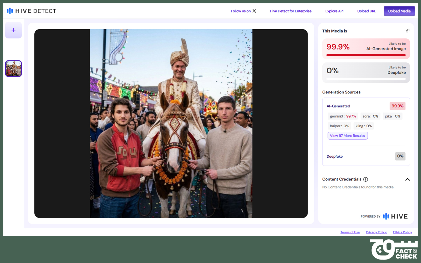This screenshot has height=263, width=421.
Task: Select the Upload URL option
Action: click(366, 11)
